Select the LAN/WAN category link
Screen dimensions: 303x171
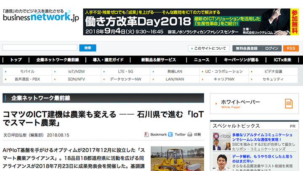click(175, 79)
